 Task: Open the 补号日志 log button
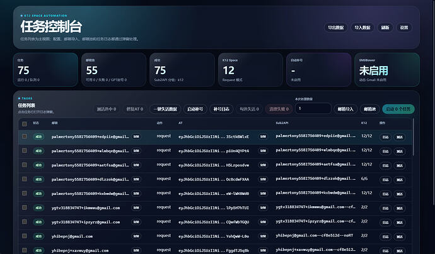coord(221,109)
